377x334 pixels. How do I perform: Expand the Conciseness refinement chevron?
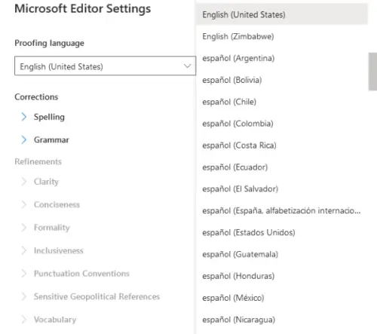click(24, 204)
